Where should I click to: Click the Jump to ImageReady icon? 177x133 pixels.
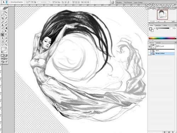click(x=4, y=62)
